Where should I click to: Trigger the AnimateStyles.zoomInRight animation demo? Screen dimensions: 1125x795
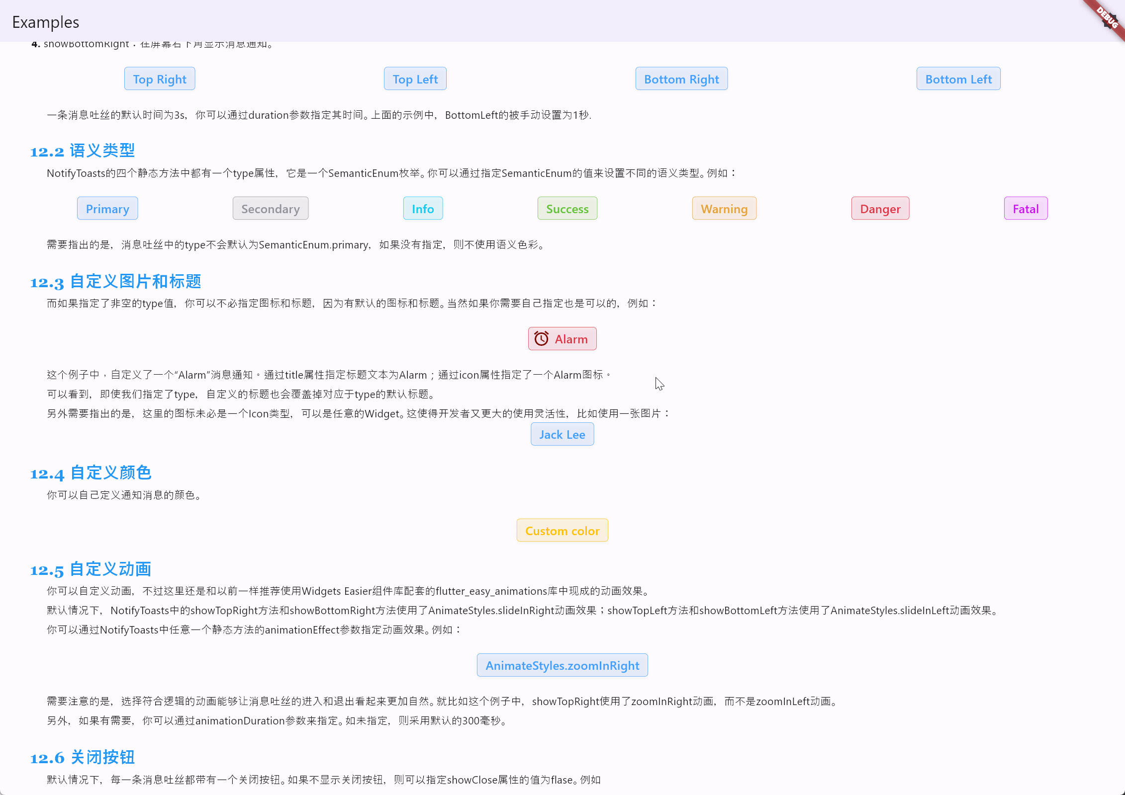tap(562, 665)
